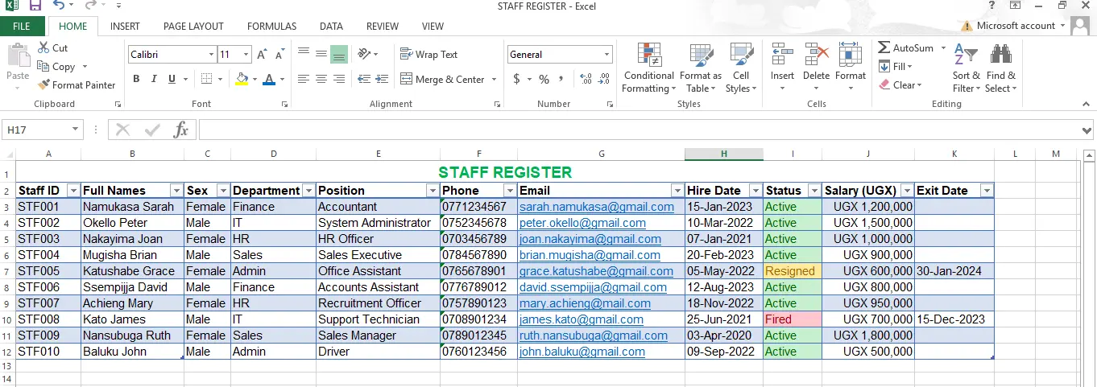1097x387 pixels.
Task: Click the Accounting dollar format icon
Action: coord(516,79)
